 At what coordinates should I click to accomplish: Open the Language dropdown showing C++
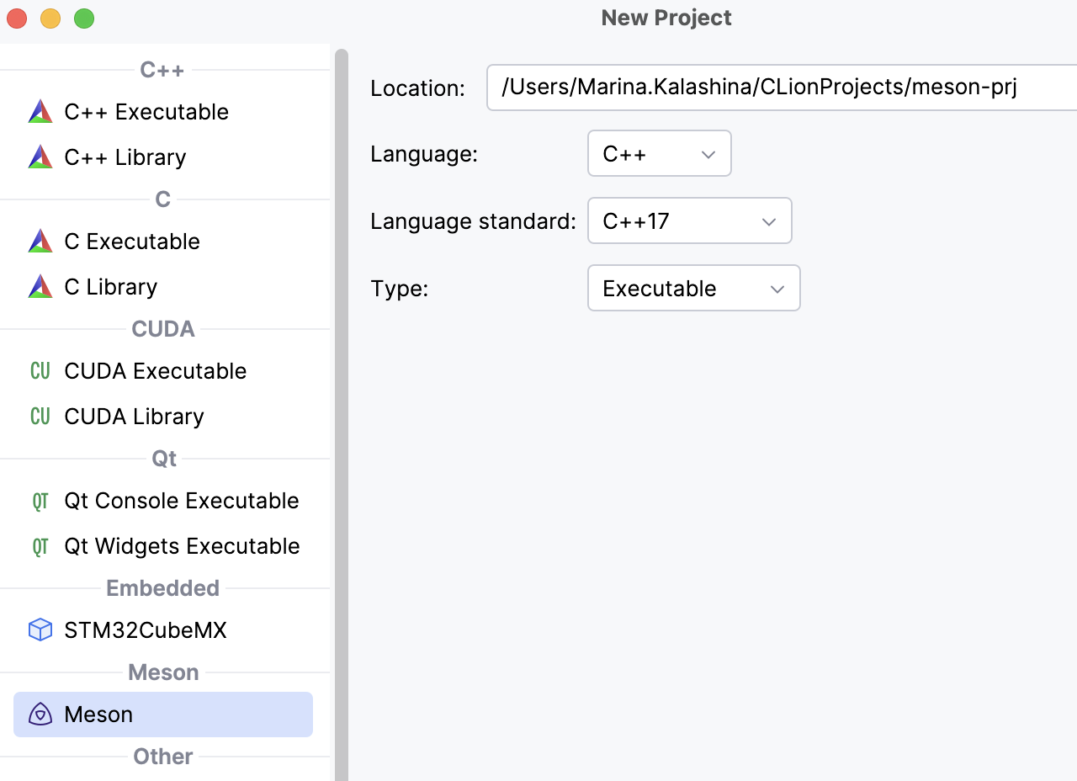click(659, 153)
